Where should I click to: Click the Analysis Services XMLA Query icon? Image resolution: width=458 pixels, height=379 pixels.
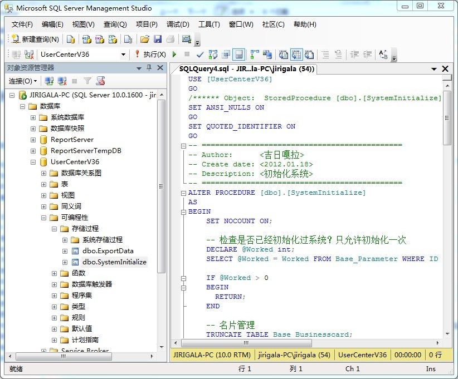tap(113, 39)
